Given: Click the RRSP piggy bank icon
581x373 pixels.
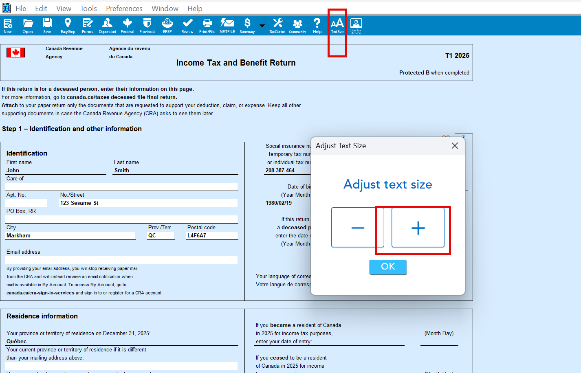Looking at the screenshot, I should click(x=167, y=26).
